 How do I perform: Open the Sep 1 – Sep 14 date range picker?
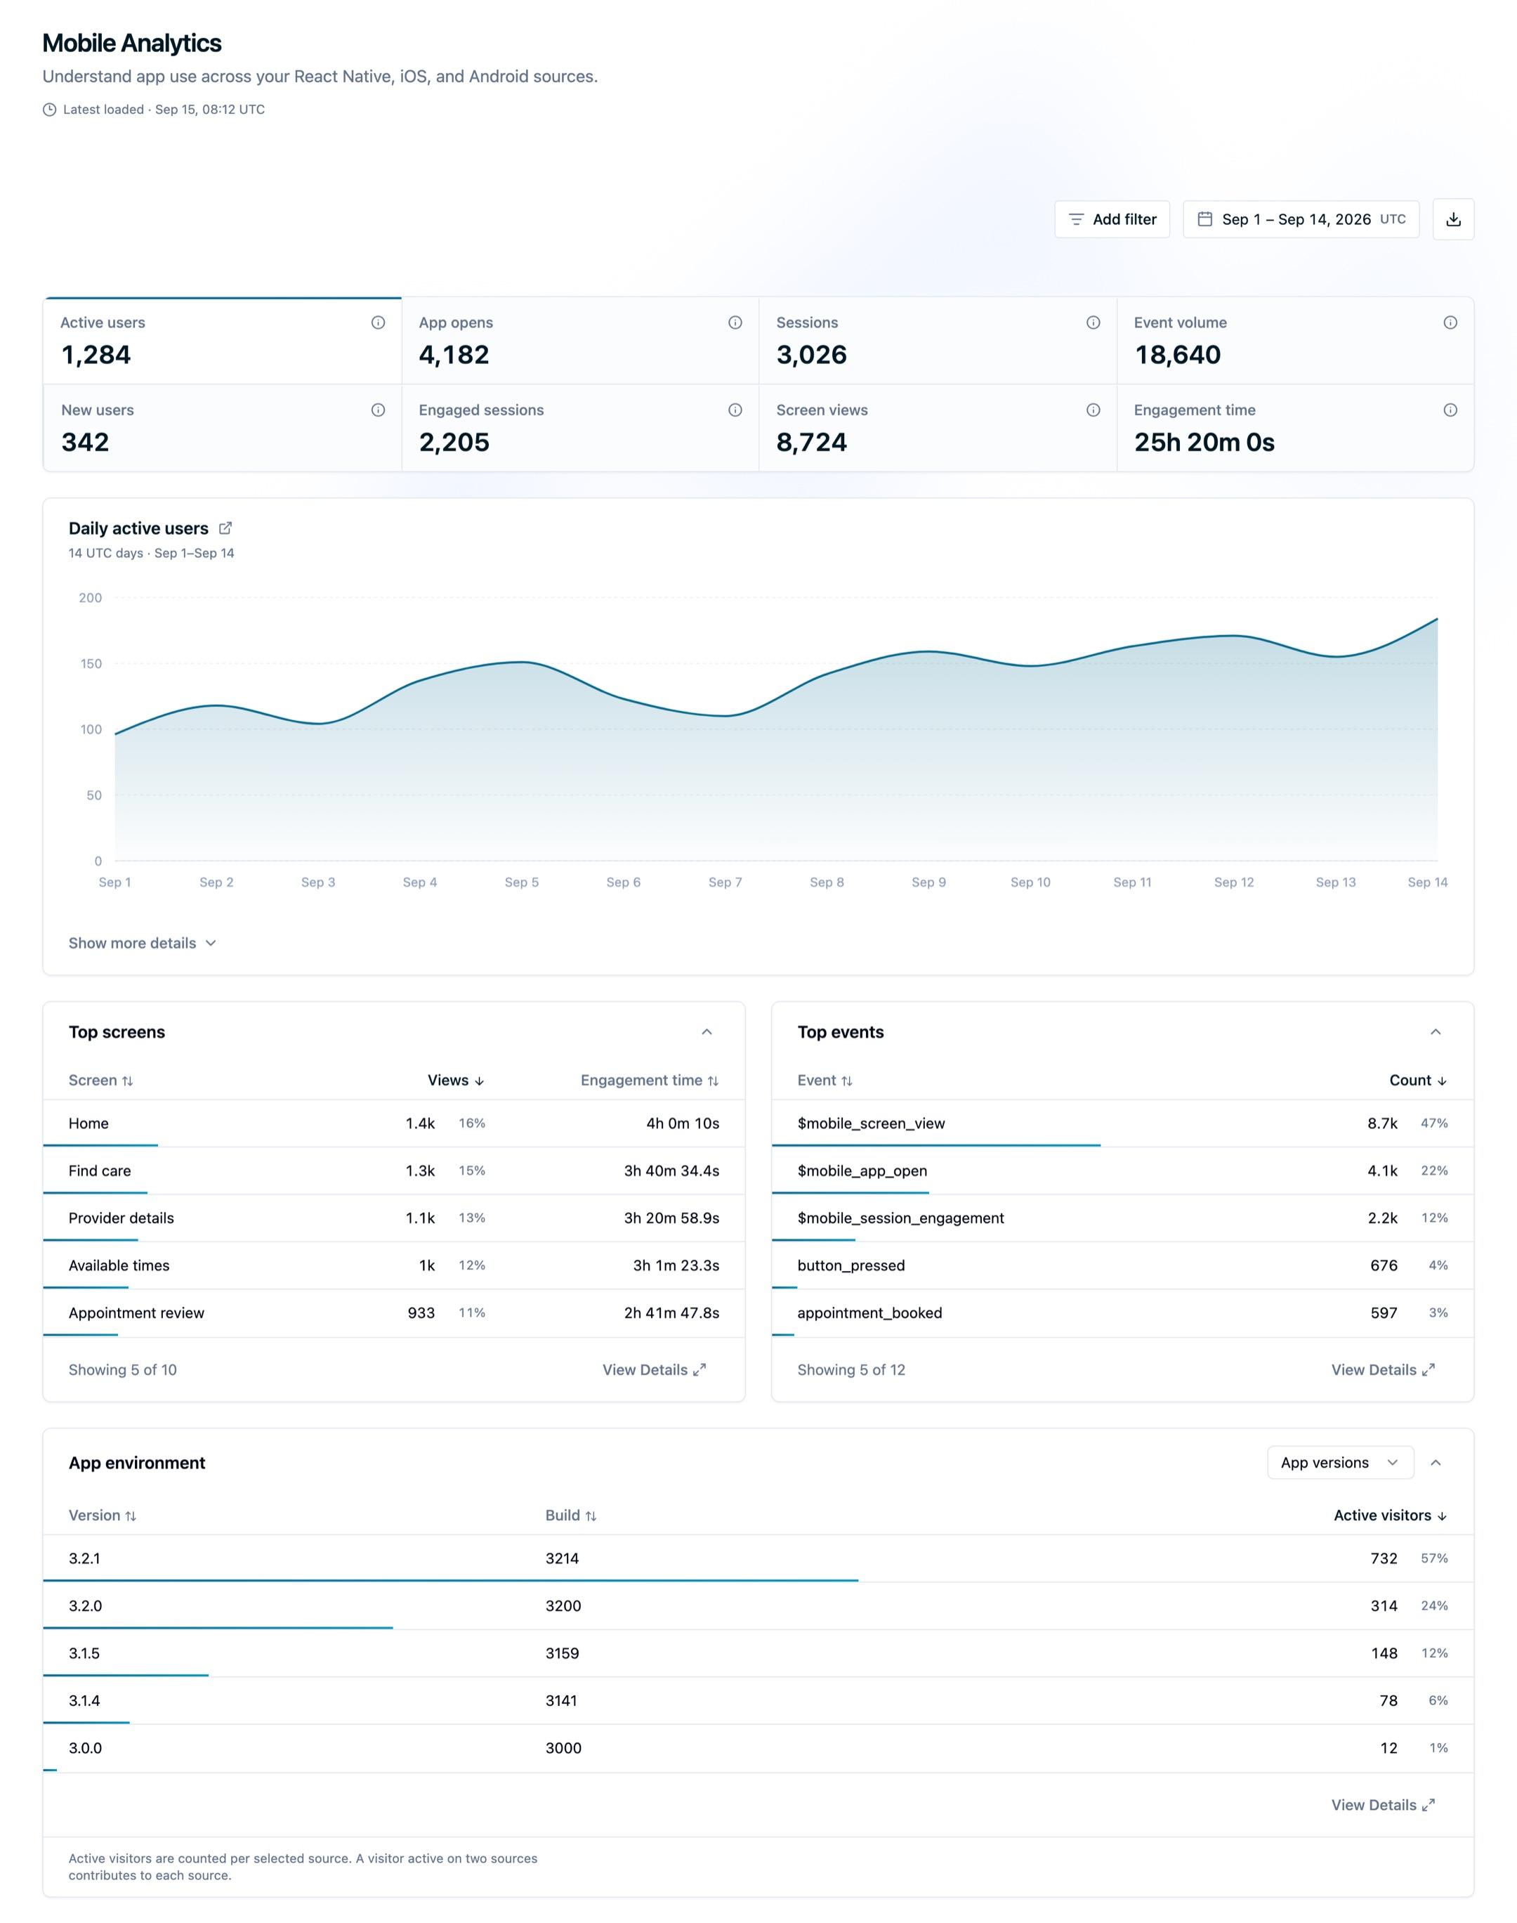(1301, 219)
